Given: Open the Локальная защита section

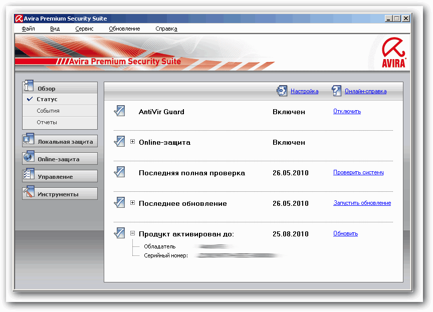Looking at the screenshot, I should [x=60, y=141].
